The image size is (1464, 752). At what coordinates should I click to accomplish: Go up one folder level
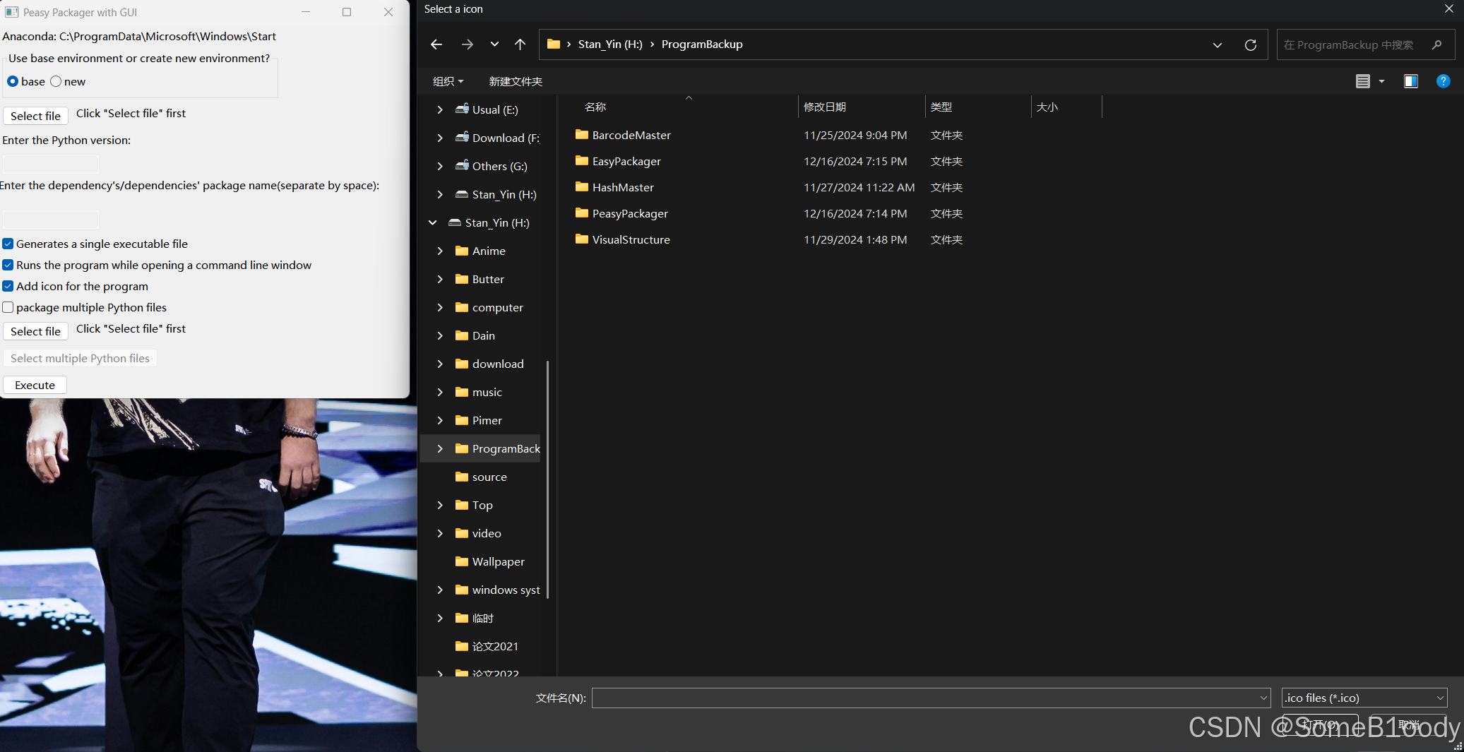520,44
